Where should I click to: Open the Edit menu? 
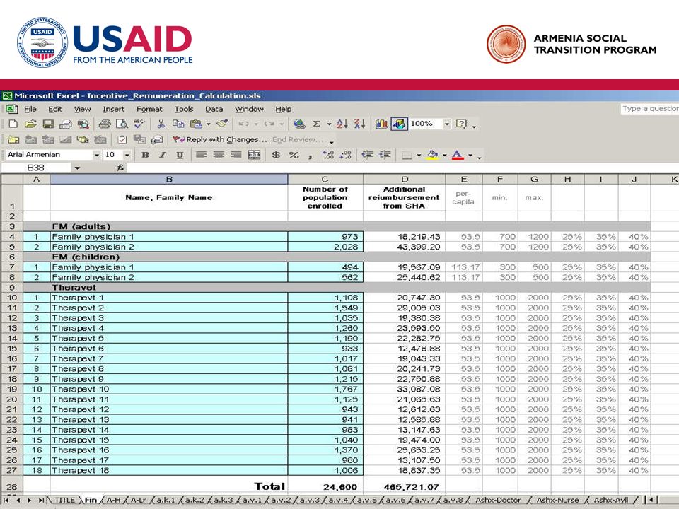[x=55, y=109]
